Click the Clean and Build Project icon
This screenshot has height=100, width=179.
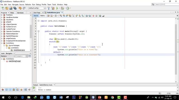point(53,8)
